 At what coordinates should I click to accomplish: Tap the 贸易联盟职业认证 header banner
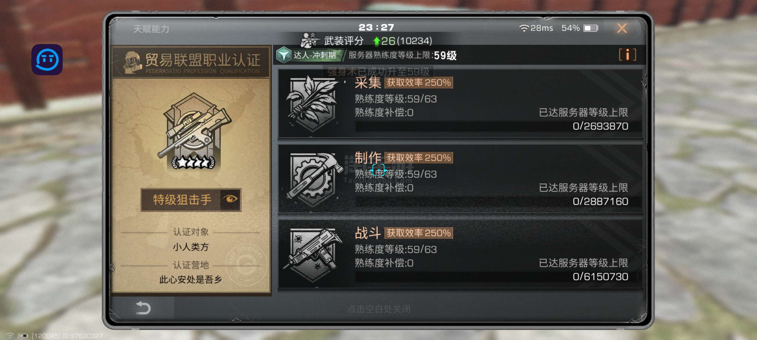click(191, 63)
